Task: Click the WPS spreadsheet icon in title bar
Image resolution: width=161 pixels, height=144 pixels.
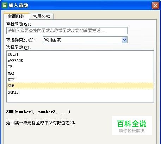Action: tap(5, 5)
